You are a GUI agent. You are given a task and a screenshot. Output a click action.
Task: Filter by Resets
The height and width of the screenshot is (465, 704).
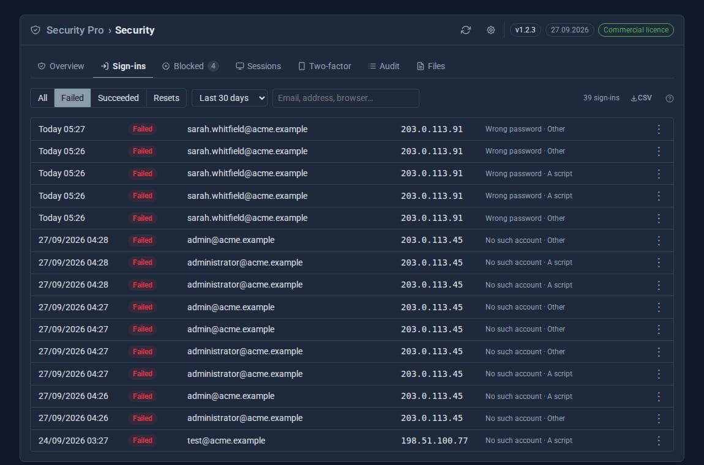(166, 98)
